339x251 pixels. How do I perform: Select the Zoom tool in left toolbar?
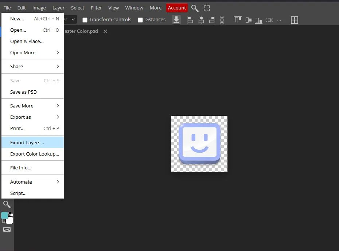click(7, 204)
